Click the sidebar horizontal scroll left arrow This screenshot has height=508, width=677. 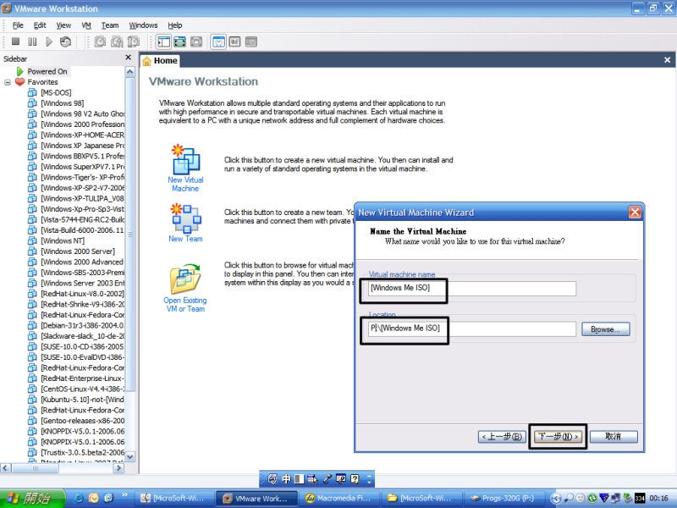tap(6, 468)
